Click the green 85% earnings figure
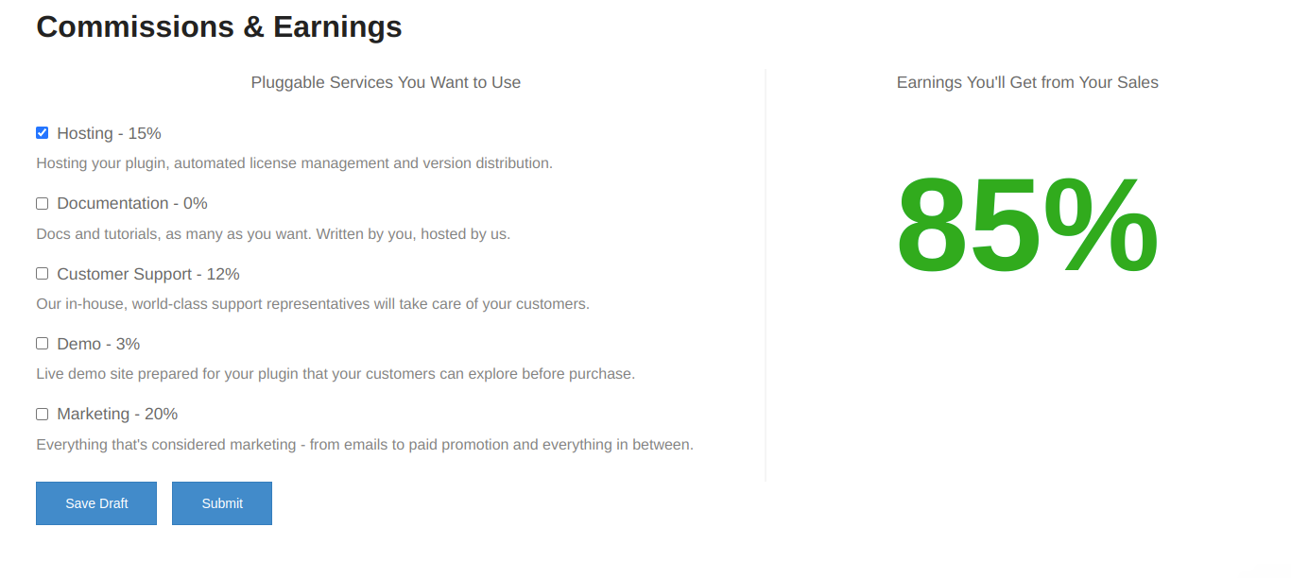 click(1027, 225)
